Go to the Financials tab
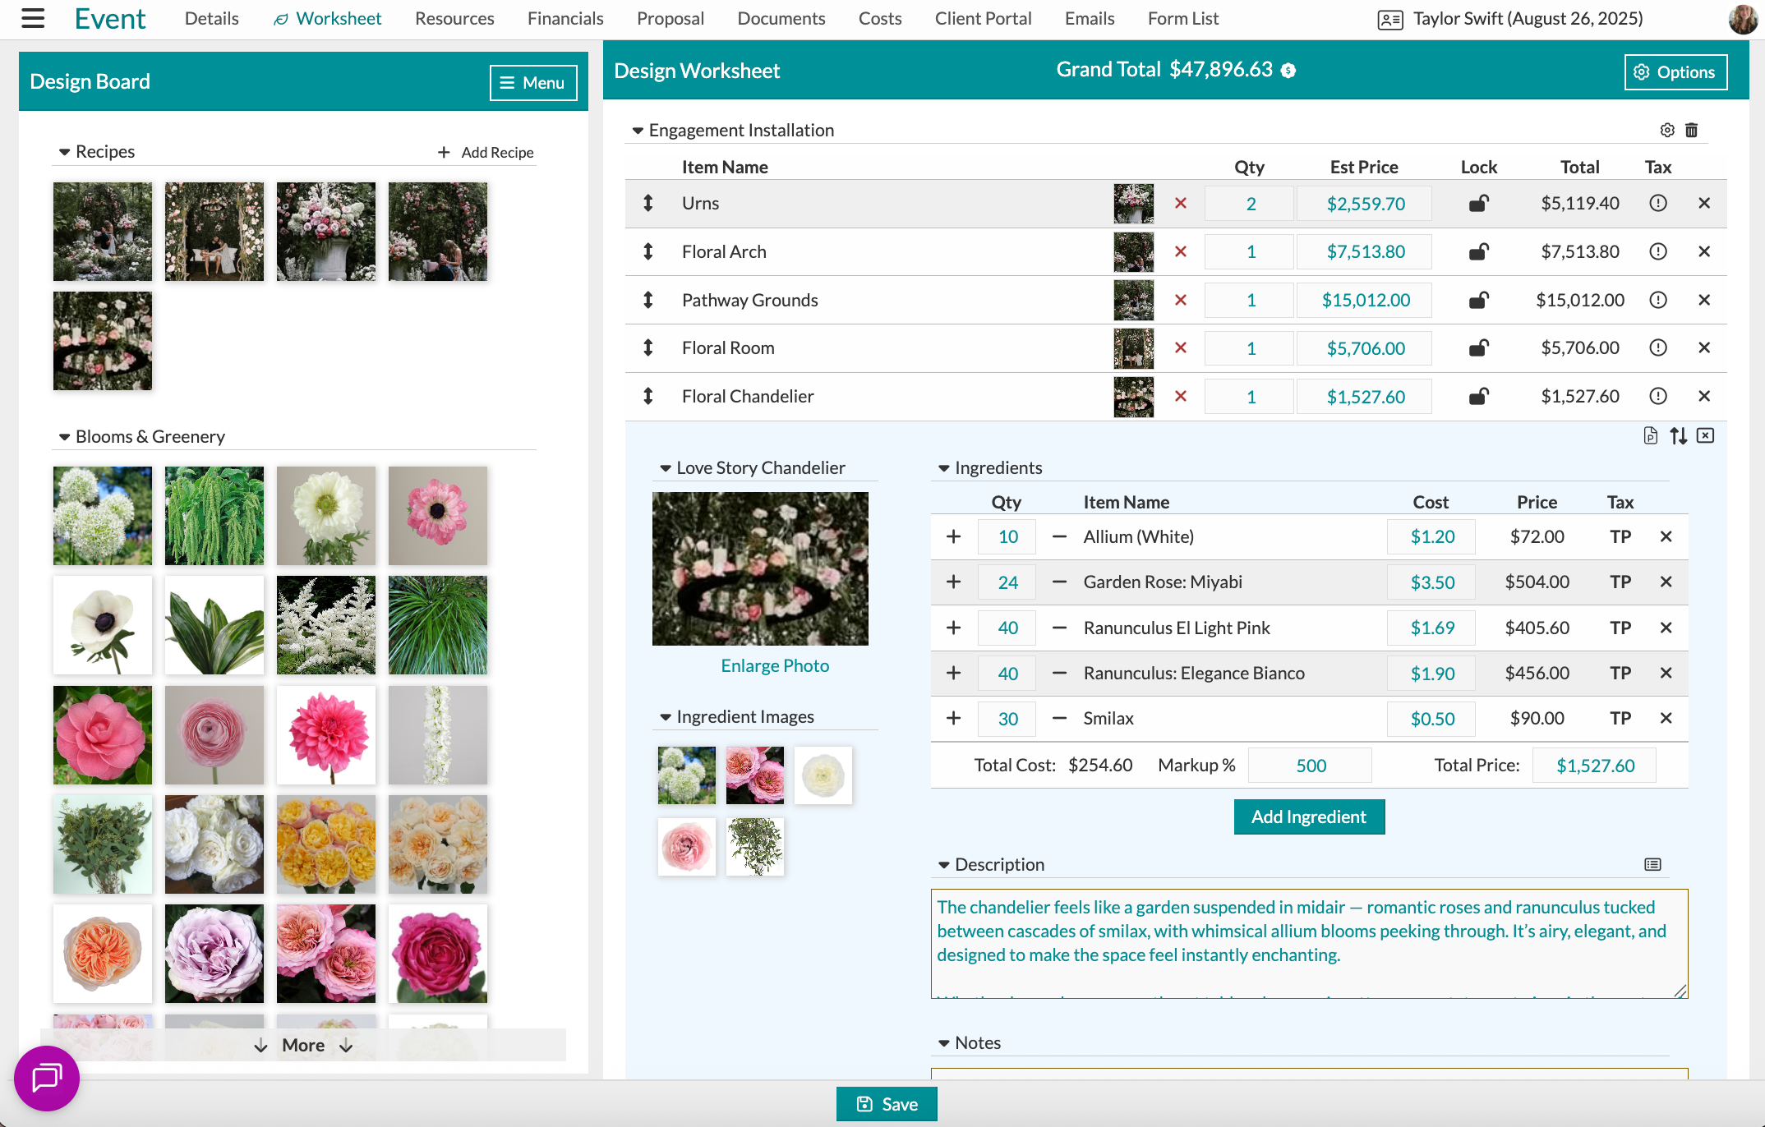 [565, 18]
